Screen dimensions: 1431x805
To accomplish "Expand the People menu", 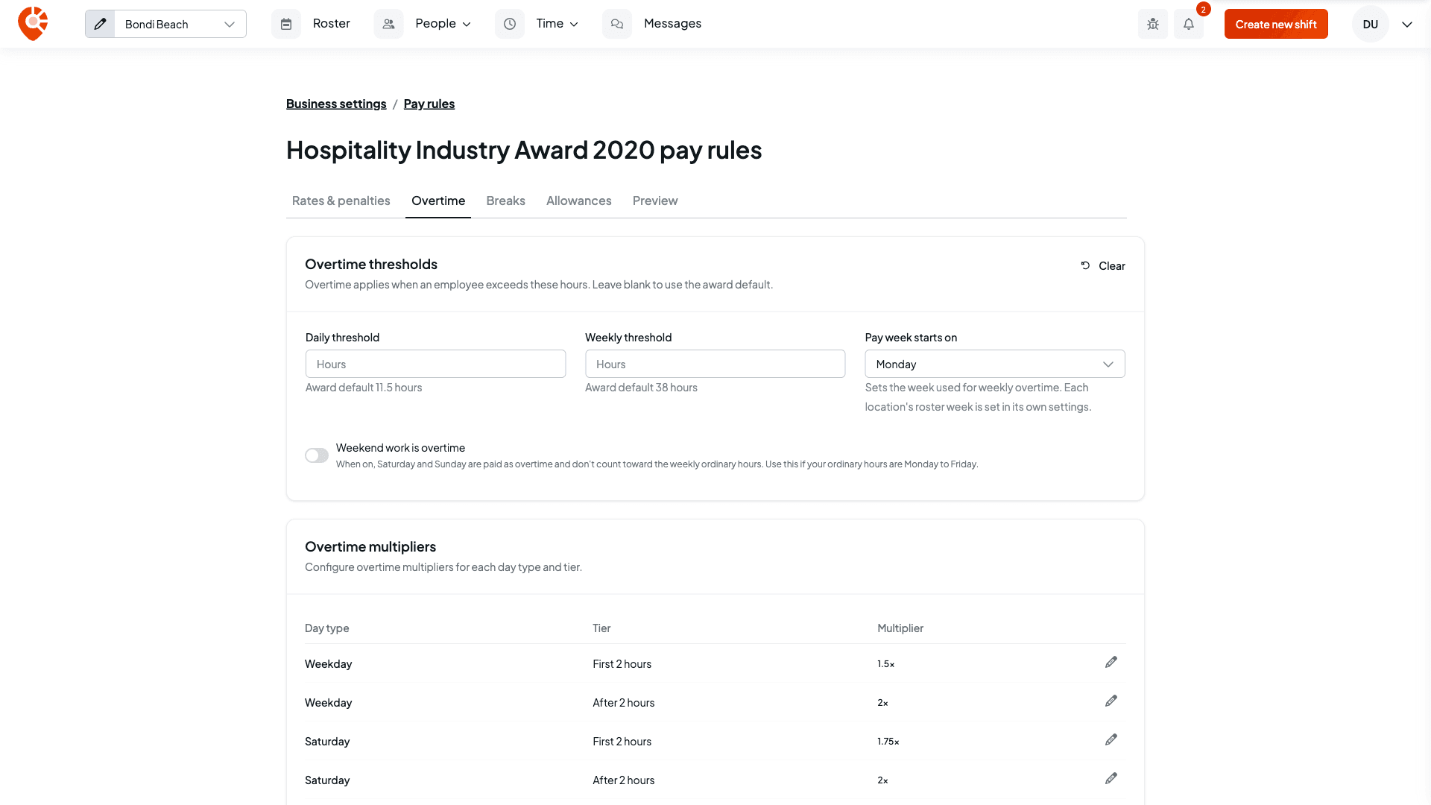I will pos(443,24).
